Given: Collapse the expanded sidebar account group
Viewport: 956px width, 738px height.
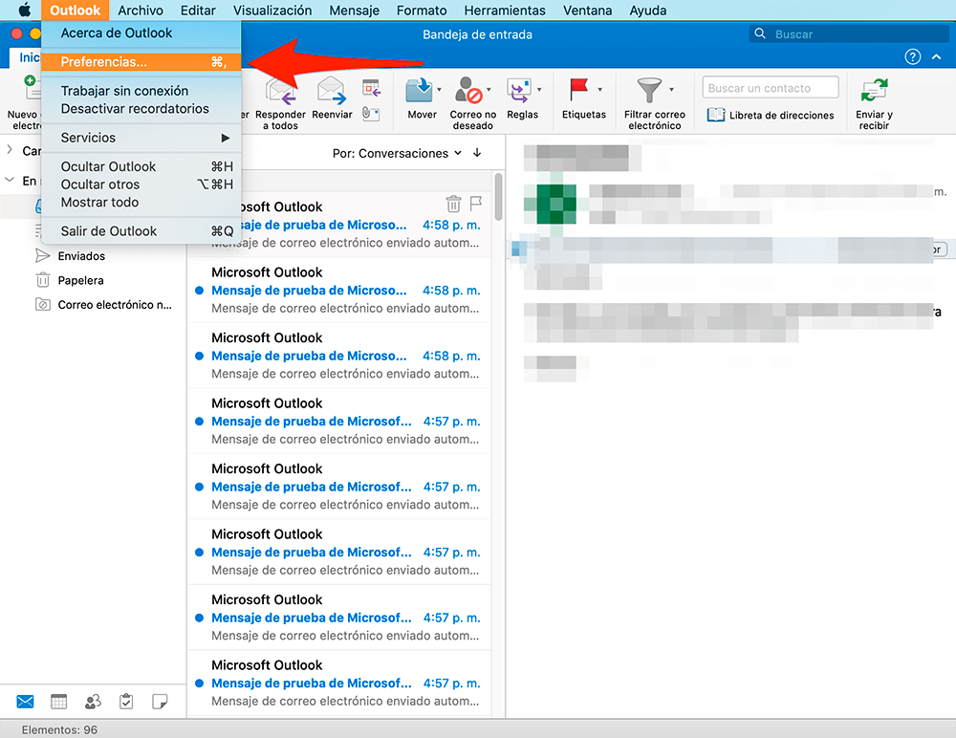Looking at the screenshot, I should [x=10, y=180].
